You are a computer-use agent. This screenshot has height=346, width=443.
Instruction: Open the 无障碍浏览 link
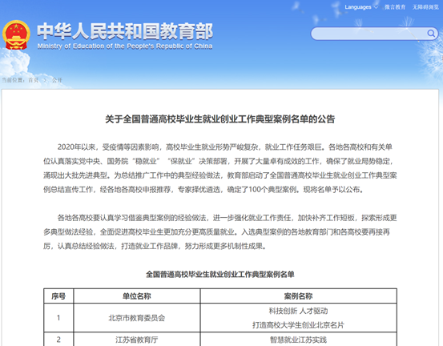[425, 7]
